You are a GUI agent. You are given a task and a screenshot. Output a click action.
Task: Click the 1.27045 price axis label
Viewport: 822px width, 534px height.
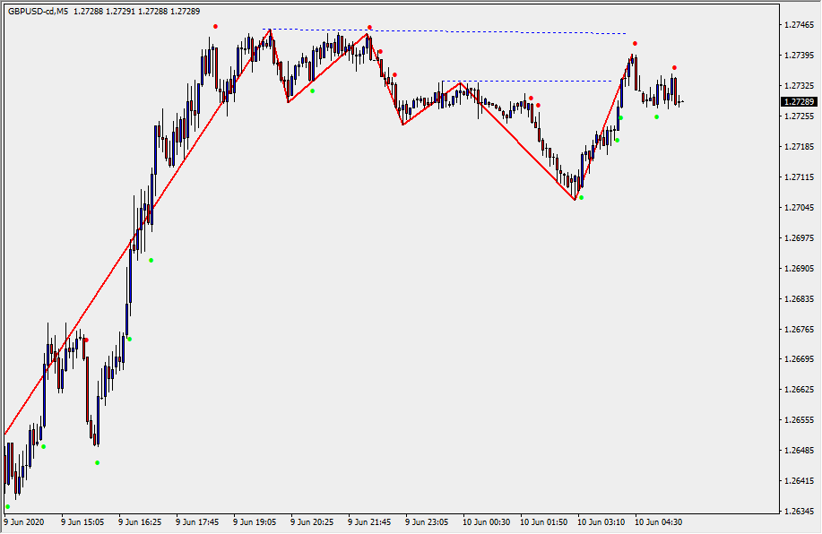(x=798, y=208)
